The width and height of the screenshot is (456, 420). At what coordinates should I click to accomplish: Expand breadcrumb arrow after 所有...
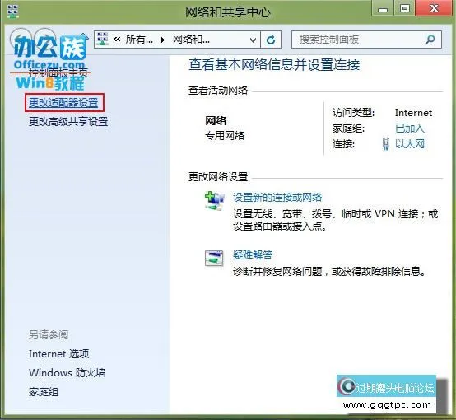tap(163, 40)
